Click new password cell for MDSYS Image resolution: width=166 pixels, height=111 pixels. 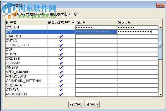coord(96,54)
